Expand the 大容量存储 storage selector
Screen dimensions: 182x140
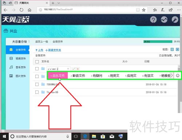[21, 42]
